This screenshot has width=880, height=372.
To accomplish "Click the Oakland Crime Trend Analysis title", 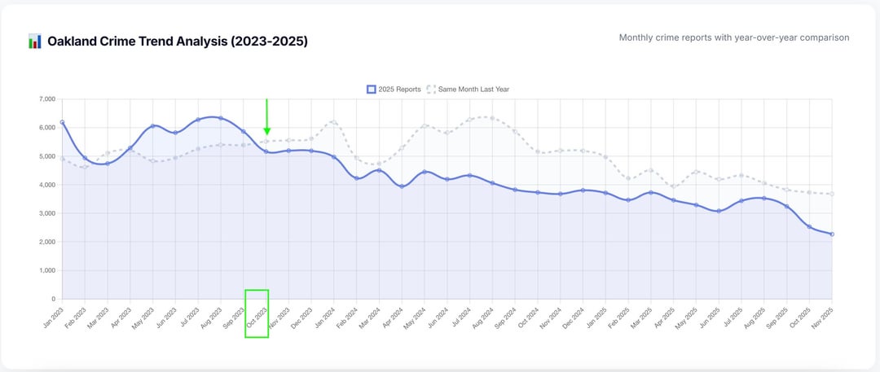I will [x=178, y=42].
